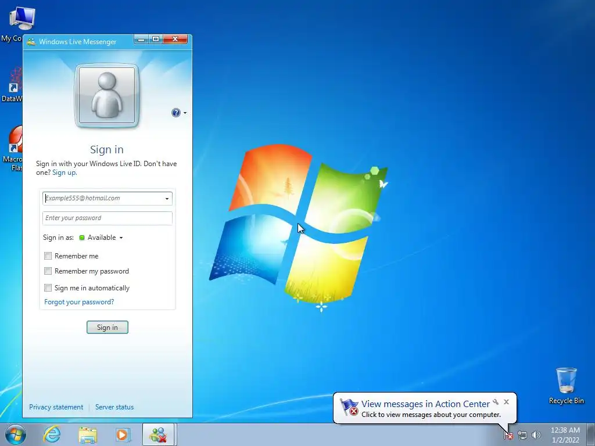Click the Show desktop button
Viewport: 595px width, 446px height.
pos(590,434)
